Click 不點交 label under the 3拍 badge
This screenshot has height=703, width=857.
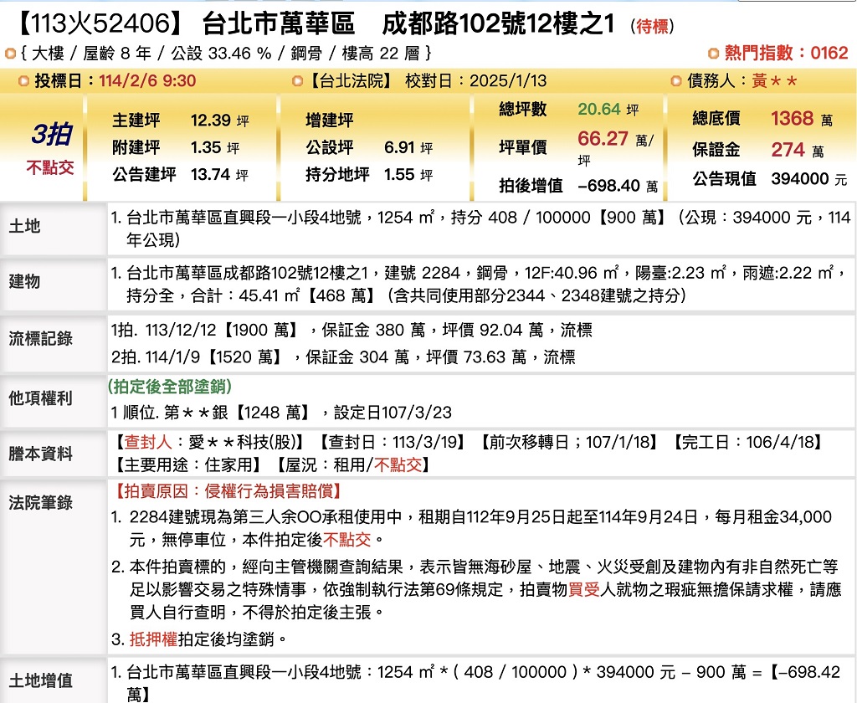pyautogui.click(x=50, y=167)
